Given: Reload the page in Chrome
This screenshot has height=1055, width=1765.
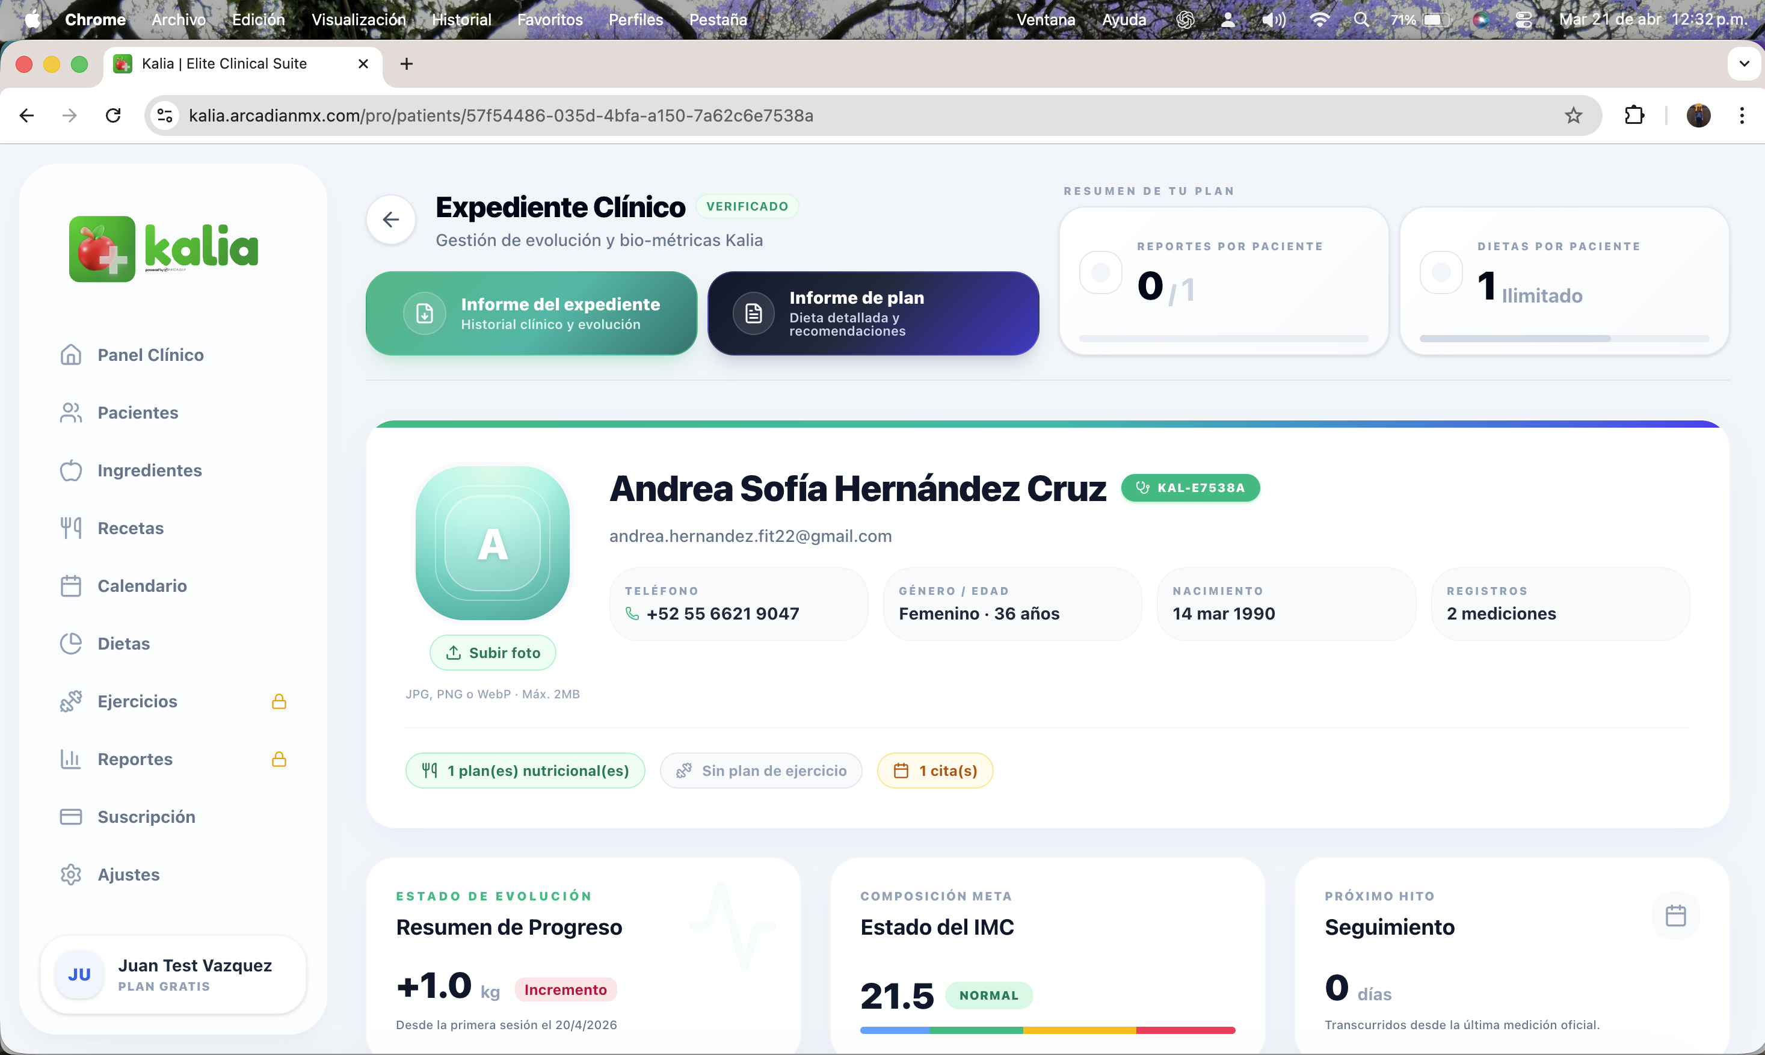Looking at the screenshot, I should (113, 115).
